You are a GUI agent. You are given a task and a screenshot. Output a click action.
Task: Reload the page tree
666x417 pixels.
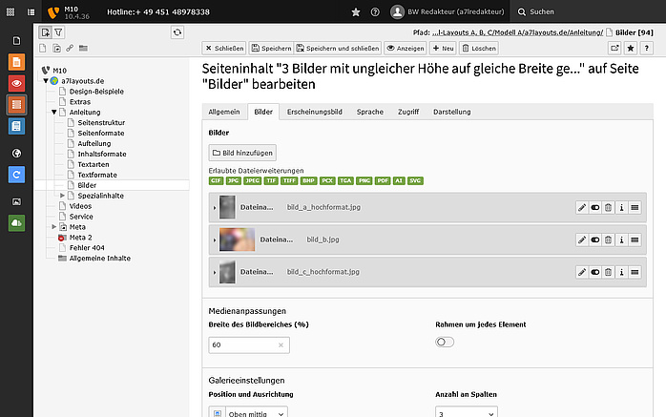tap(177, 32)
